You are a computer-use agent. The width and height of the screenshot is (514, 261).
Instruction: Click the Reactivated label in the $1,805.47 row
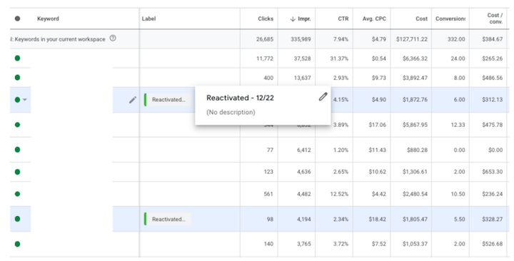pos(168,219)
